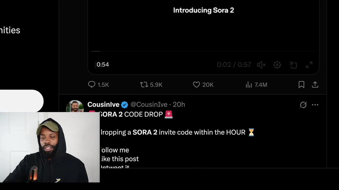Click the CousinIve display name
Image resolution: width=339 pixels, height=190 pixels.
pyautogui.click(x=103, y=104)
